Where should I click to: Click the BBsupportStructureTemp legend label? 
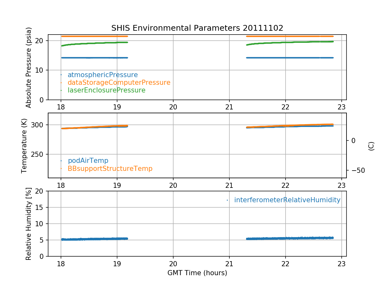click(110, 168)
